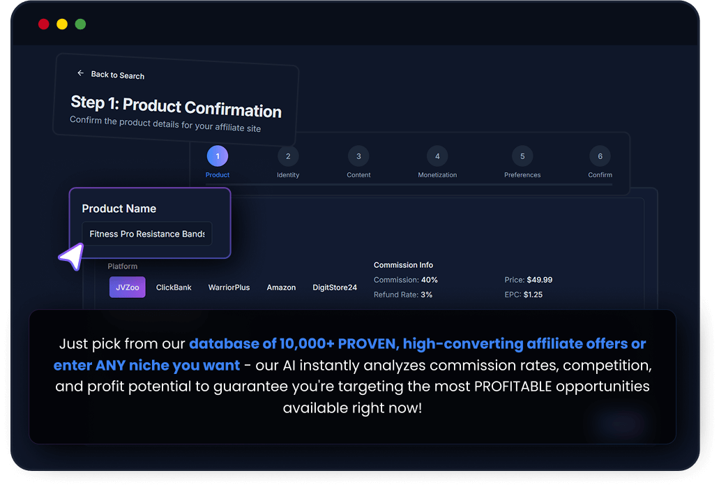Select DigitStore24 as the platform
The height and width of the screenshot is (487, 719).
coord(335,287)
